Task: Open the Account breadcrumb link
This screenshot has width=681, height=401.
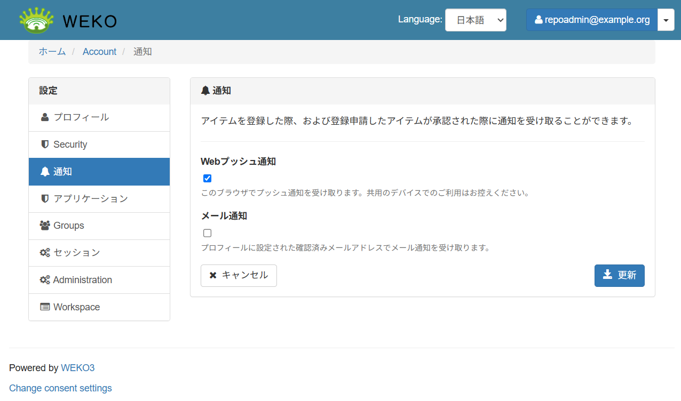Action: (x=99, y=51)
